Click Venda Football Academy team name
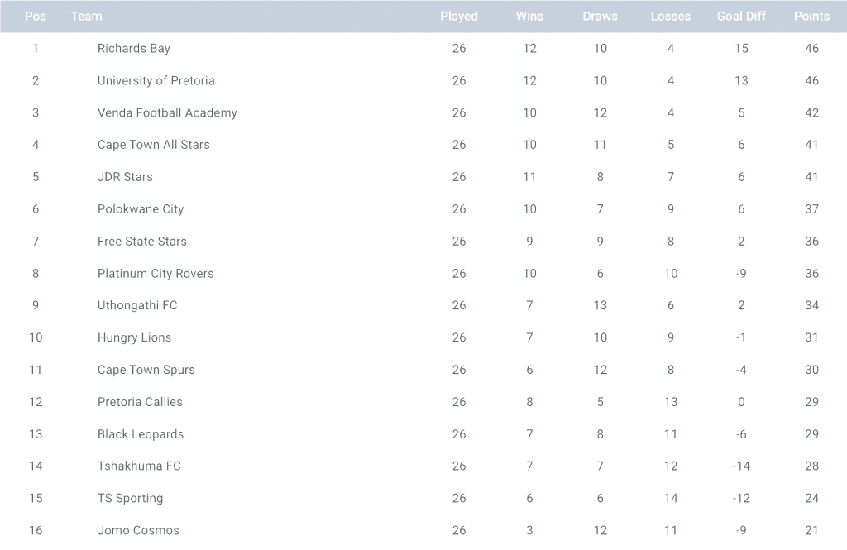This screenshot has height=550, width=847. click(x=167, y=112)
